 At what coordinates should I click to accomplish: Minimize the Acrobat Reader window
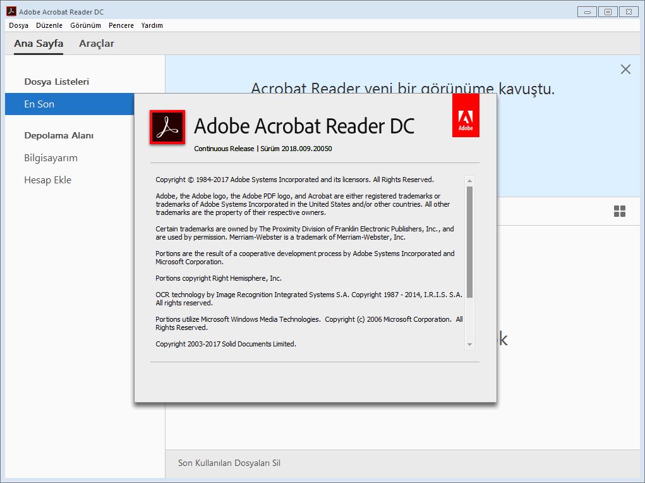(x=588, y=12)
